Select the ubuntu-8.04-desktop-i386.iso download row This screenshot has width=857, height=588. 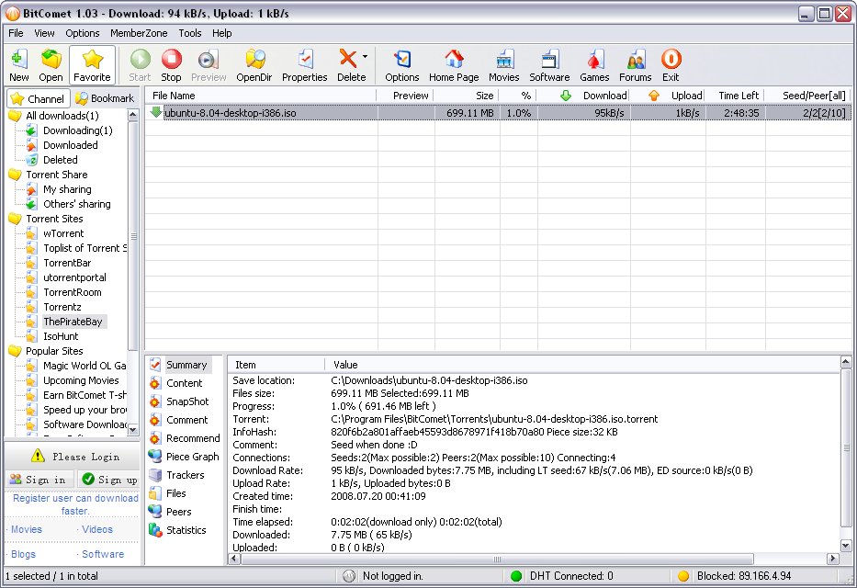click(x=498, y=113)
